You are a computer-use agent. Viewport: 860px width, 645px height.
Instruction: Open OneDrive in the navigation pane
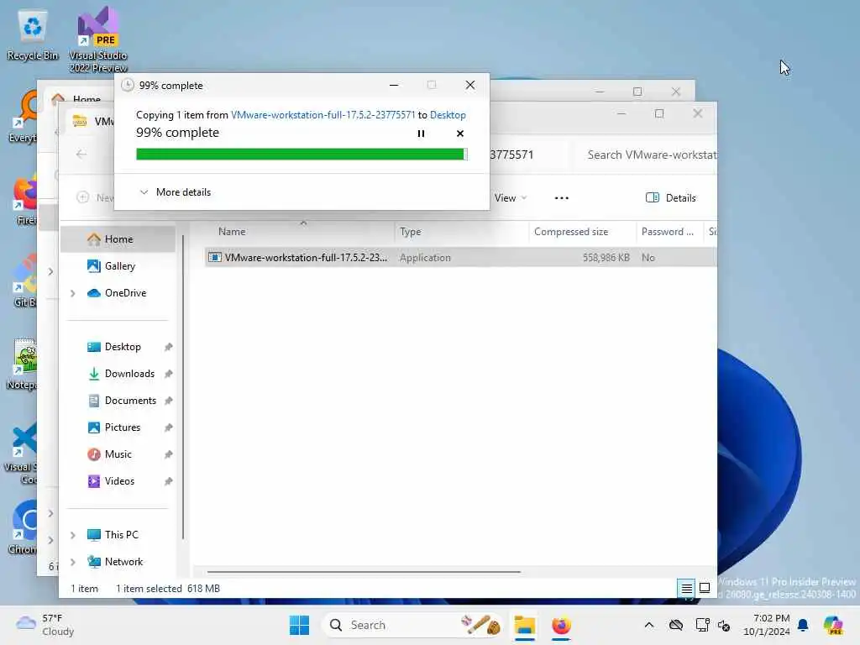tap(125, 293)
